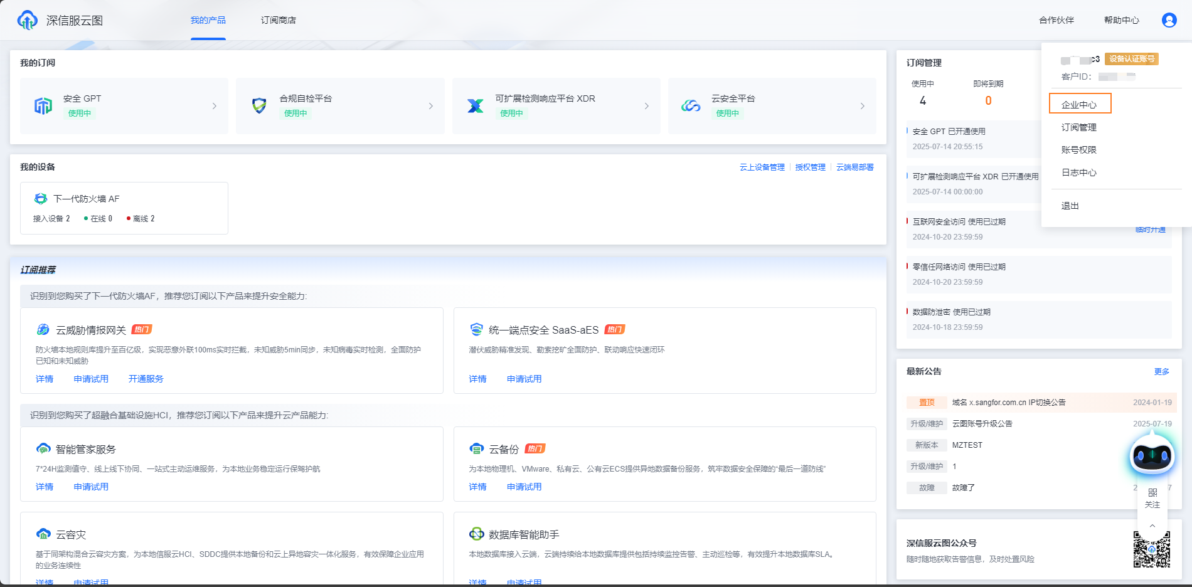
Task: Select 企业中心 from account menu
Action: coord(1079,104)
